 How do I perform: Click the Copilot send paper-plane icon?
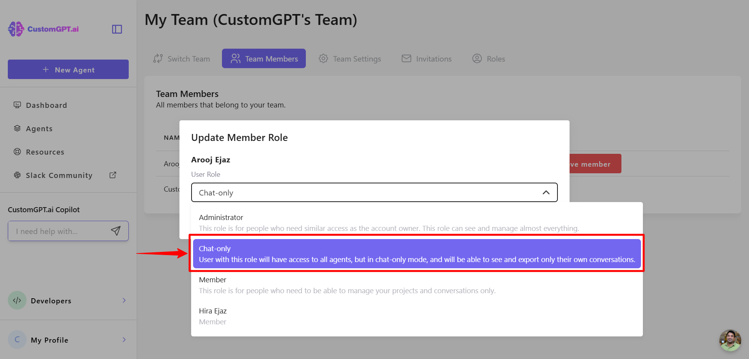116,231
